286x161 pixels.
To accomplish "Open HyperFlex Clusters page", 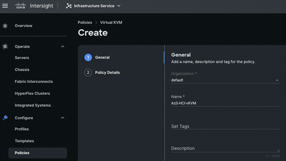I will click(x=32, y=93).
